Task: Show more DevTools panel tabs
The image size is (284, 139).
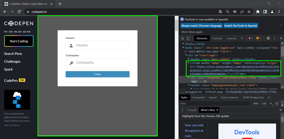Action: [242, 38]
